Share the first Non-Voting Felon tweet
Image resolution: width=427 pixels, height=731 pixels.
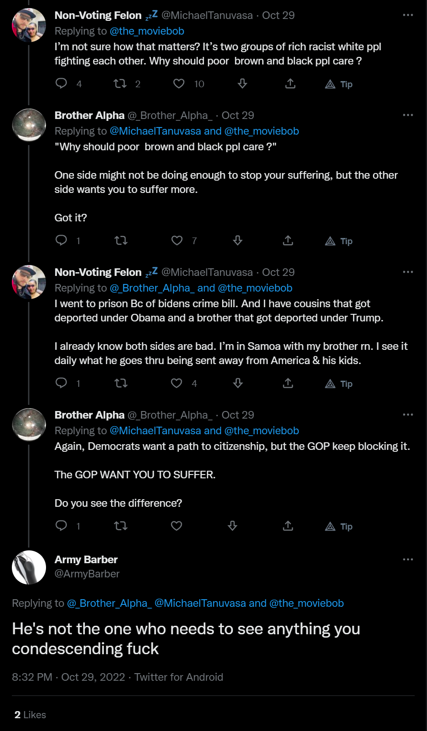290,84
